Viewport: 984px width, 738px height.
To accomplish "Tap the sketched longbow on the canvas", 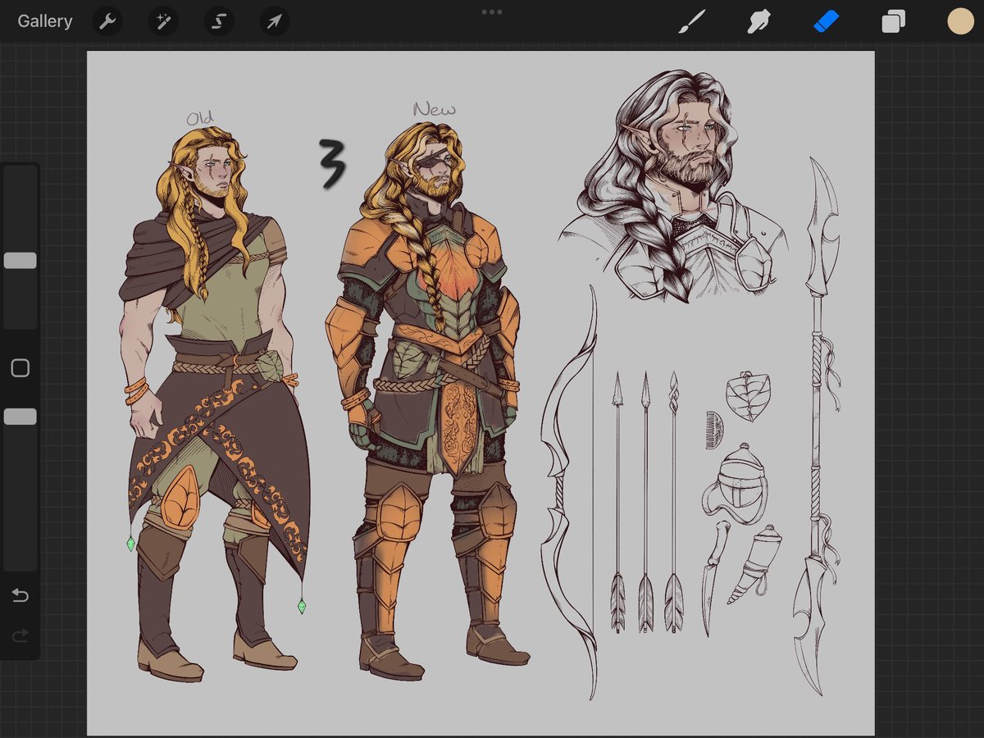I will 570,492.
